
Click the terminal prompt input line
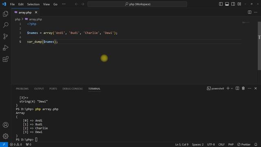[x=27, y=140]
